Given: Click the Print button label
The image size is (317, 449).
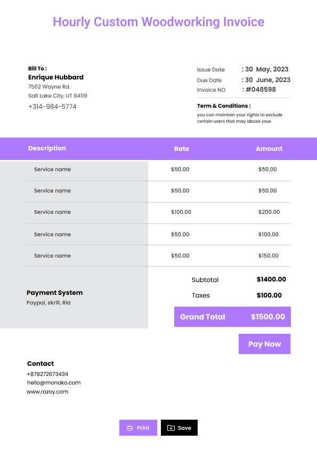Looking at the screenshot, I should (143, 428).
